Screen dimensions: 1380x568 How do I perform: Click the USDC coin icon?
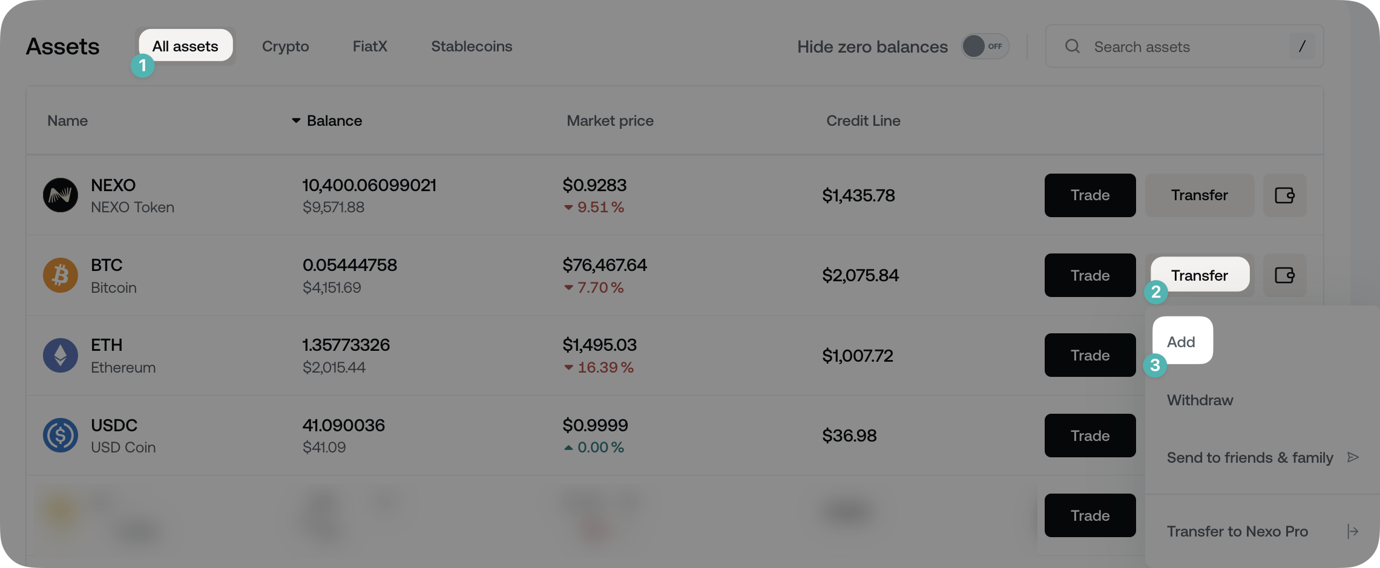pyautogui.click(x=60, y=435)
